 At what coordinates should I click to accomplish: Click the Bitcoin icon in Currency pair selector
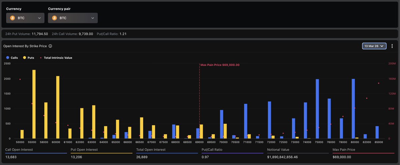(54, 18)
